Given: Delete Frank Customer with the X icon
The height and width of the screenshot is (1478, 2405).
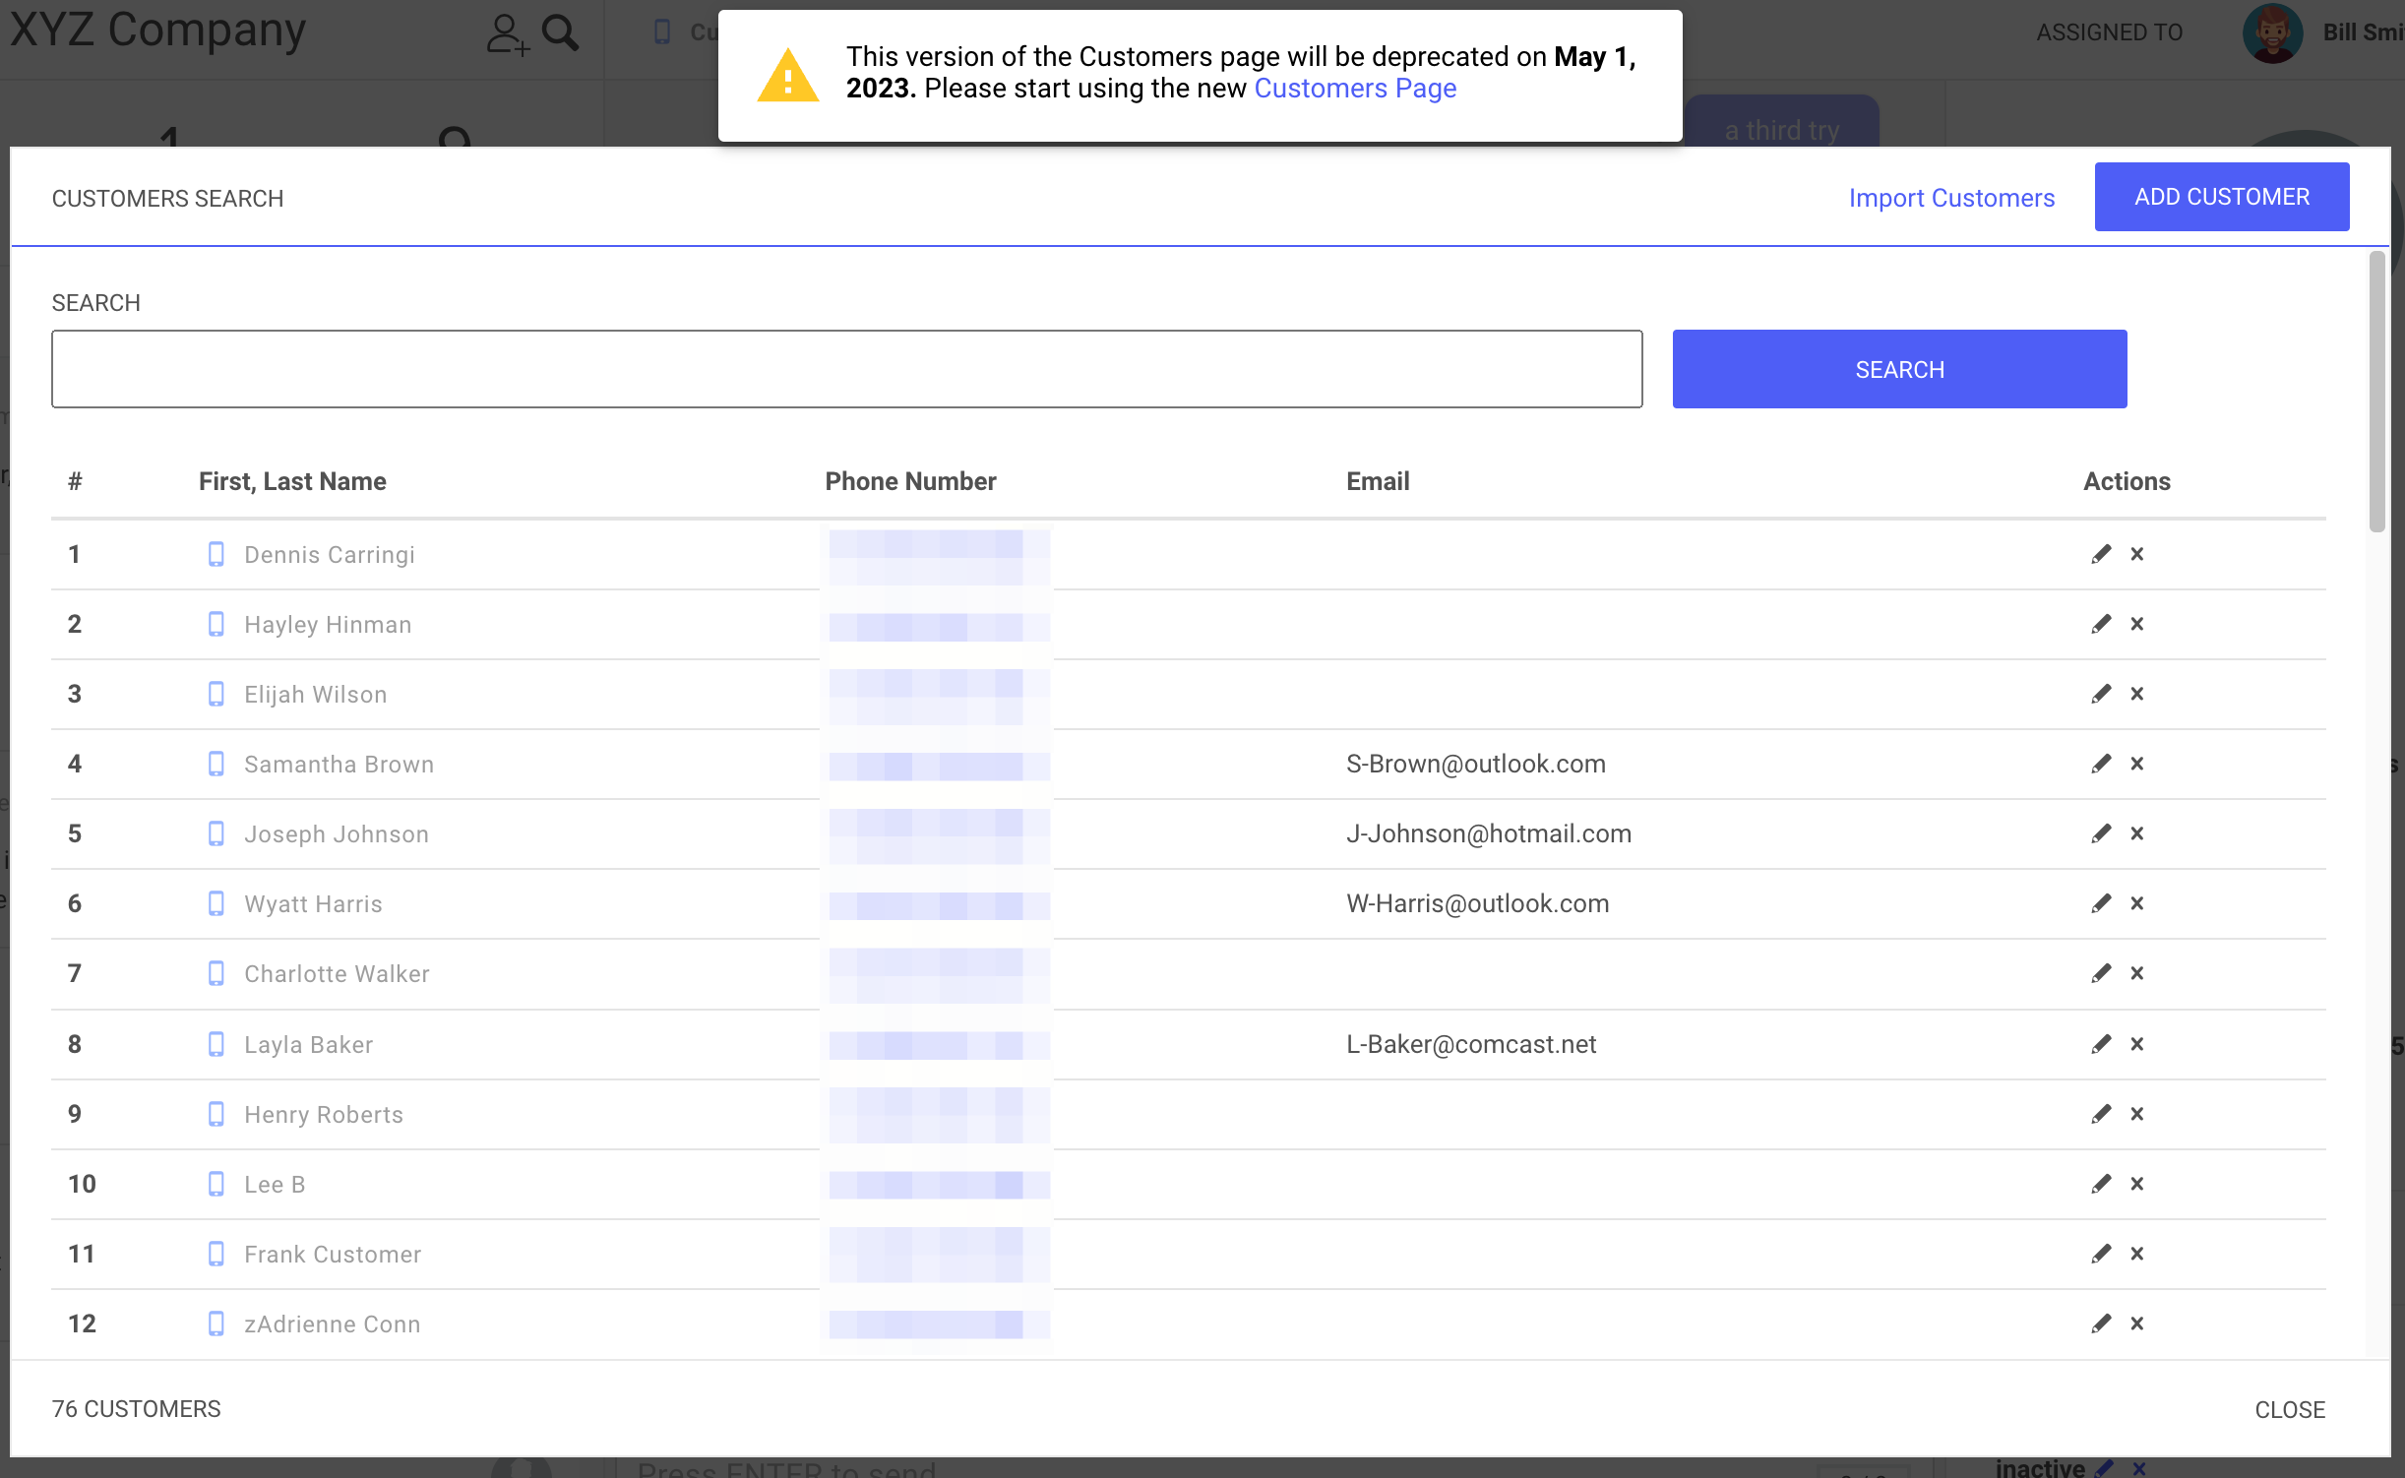Looking at the screenshot, I should 2136,1254.
